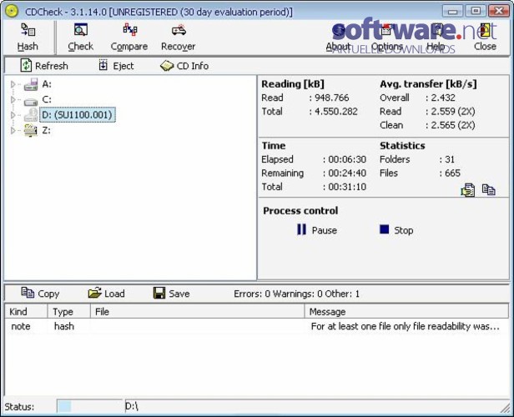Load a saved log
The image size is (514, 417).
(107, 294)
